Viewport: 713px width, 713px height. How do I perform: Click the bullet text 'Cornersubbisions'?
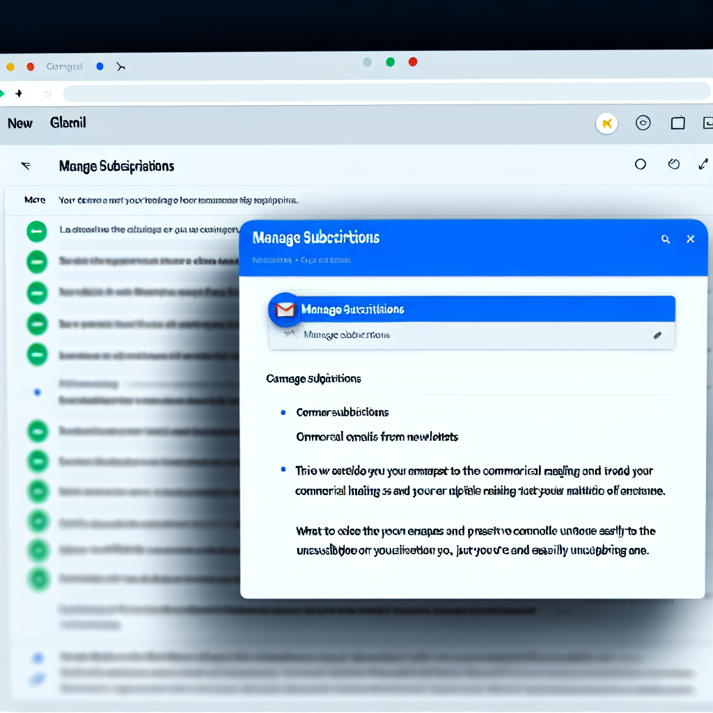[x=343, y=412]
